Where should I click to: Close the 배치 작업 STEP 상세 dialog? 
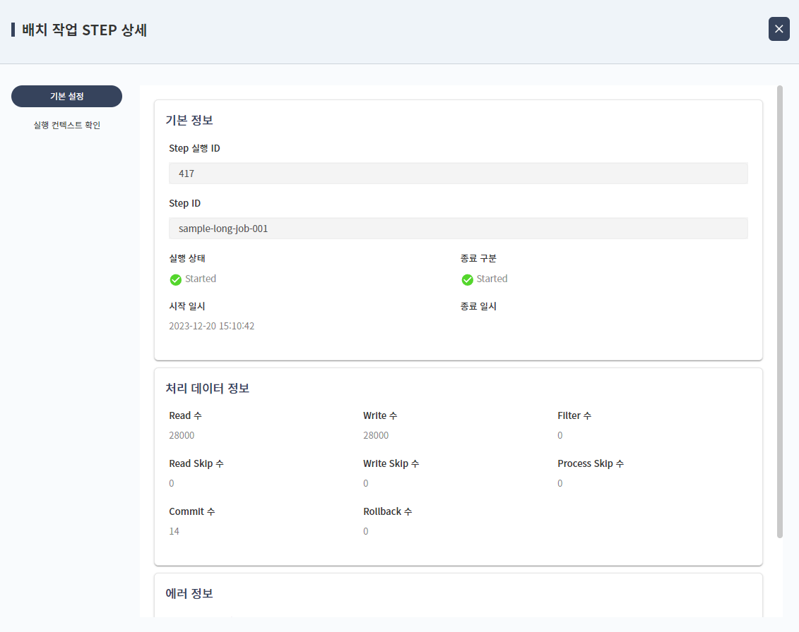(x=779, y=29)
